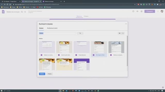Open the YouTube bookmark
The image size is (165, 92).
coord(40,7)
